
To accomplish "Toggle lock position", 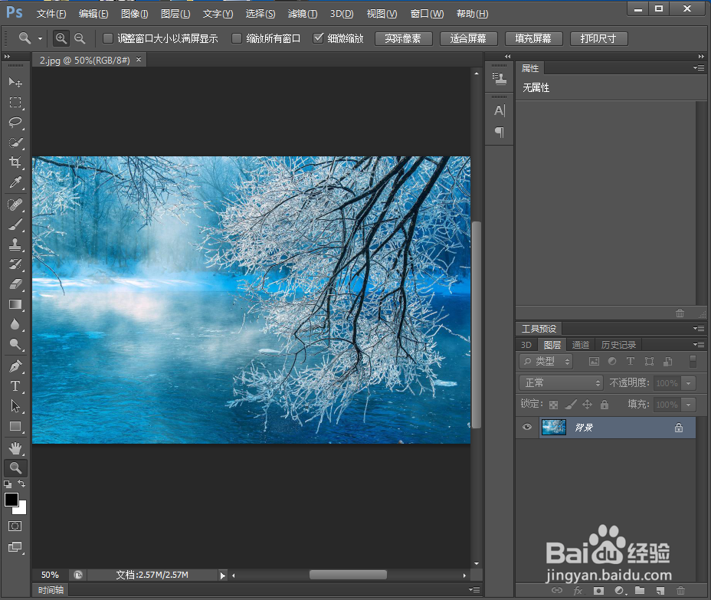I will coord(587,404).
